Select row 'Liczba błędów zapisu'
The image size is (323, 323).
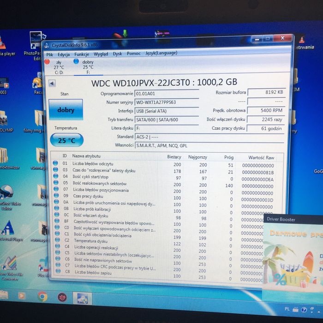click(x=159, y=274)
